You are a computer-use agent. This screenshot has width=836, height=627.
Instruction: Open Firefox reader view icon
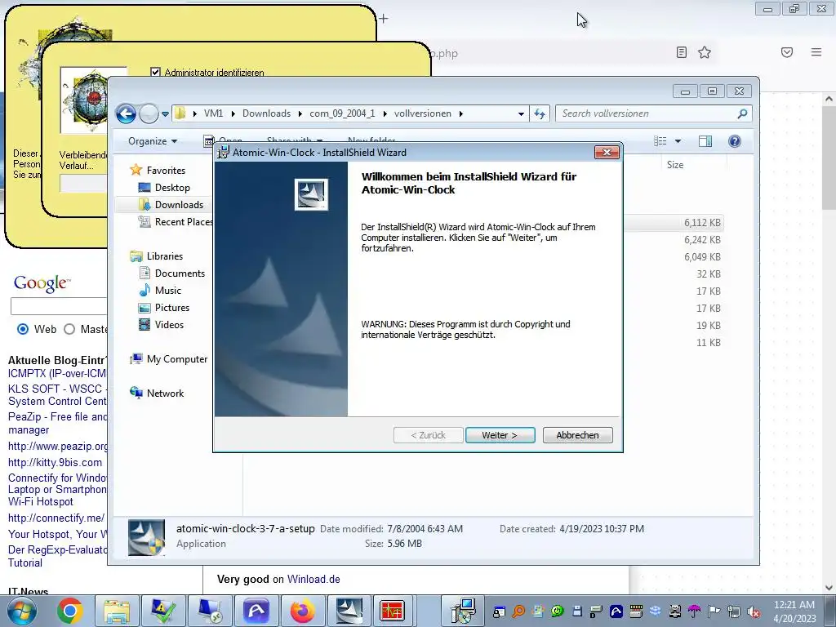tap(681, 52)
